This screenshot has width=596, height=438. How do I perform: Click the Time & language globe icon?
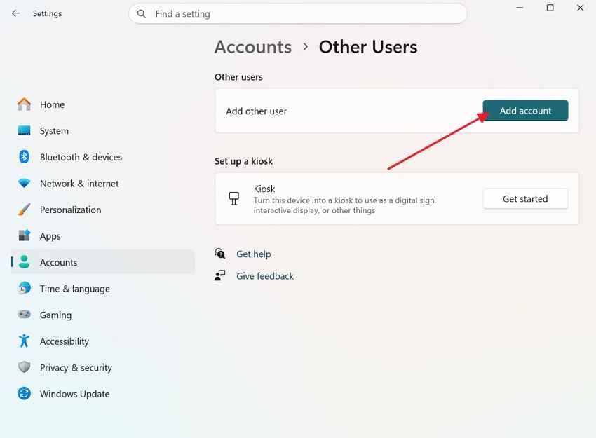point(24,288)
